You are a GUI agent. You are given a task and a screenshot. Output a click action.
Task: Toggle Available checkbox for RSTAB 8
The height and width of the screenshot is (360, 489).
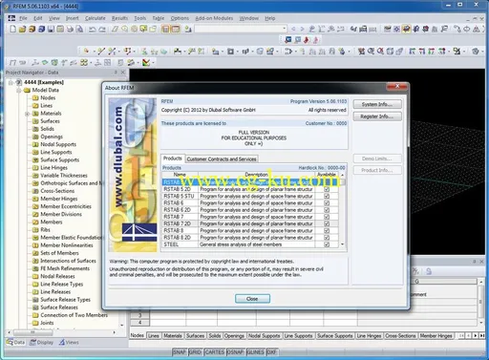(x=327, y=231)
